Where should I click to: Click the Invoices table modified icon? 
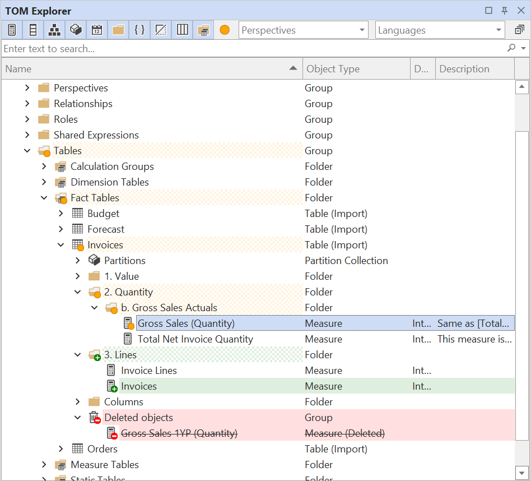[78, 245]
